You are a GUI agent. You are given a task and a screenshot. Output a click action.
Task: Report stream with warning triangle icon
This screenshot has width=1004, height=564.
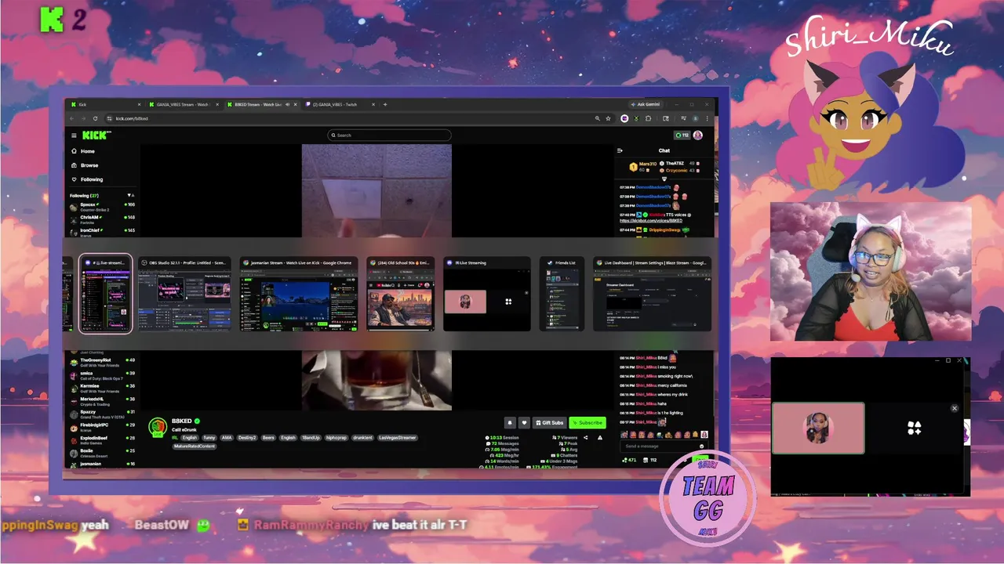coord(600,438)
